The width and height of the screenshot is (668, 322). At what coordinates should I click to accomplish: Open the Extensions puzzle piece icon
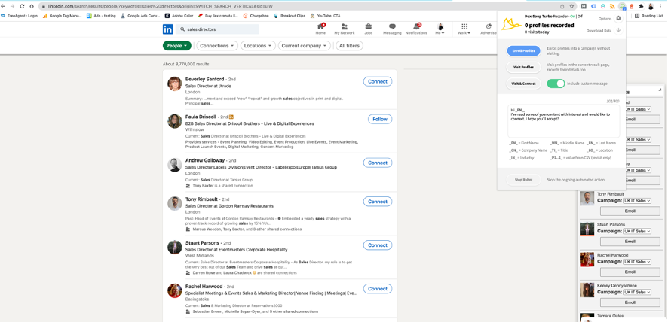(x=641, y=6)
